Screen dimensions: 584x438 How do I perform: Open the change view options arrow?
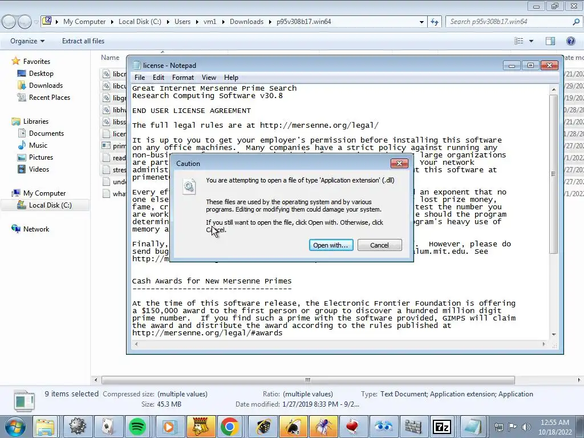531,41
